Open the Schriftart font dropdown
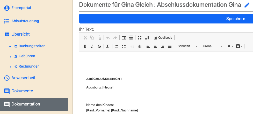This screenshot has width=253, height=114. (x=187, y=46)
